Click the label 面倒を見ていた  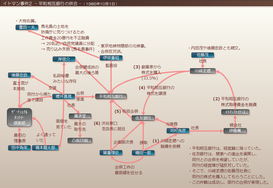[x=64, y=124]
